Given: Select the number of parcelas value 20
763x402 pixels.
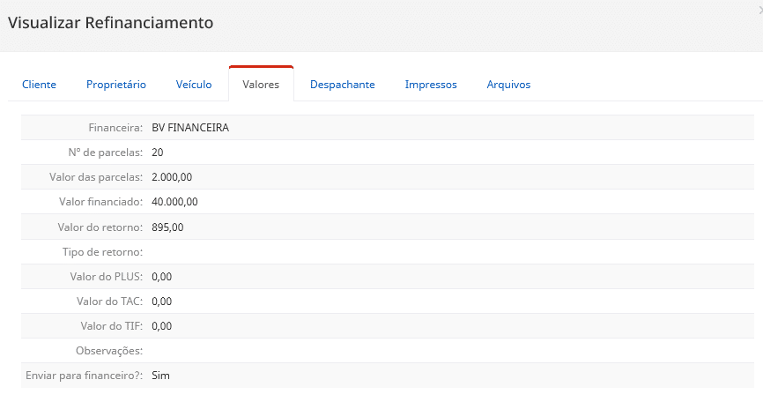Looking at the screenshot, I should click(157, 153).
